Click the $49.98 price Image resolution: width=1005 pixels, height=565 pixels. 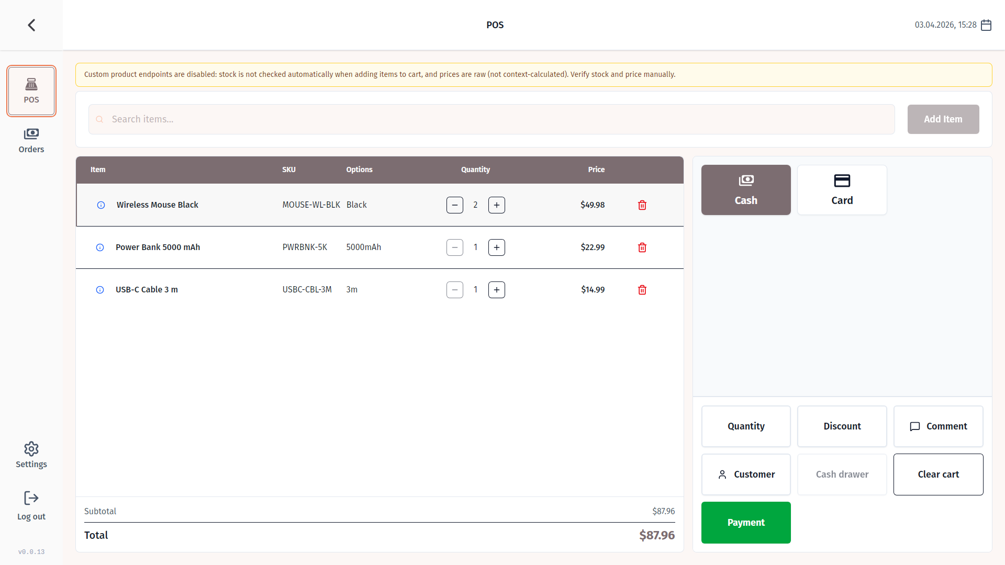(593, 205)
